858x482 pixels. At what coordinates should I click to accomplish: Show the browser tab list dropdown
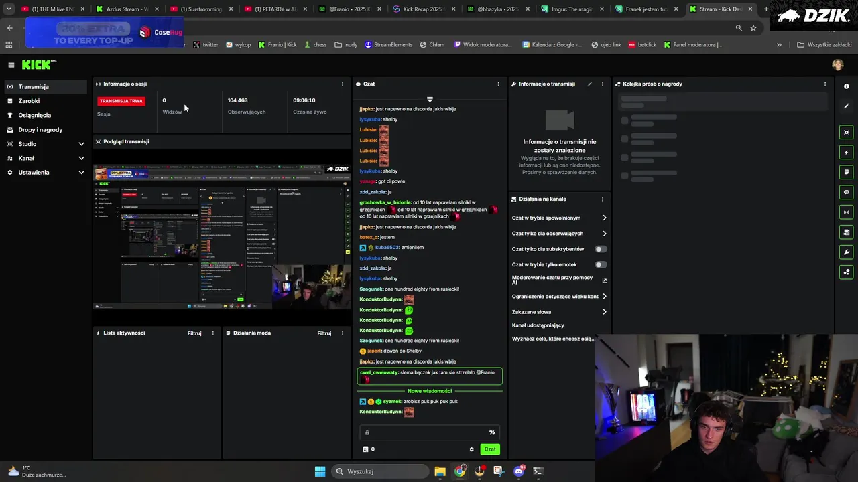9,9
